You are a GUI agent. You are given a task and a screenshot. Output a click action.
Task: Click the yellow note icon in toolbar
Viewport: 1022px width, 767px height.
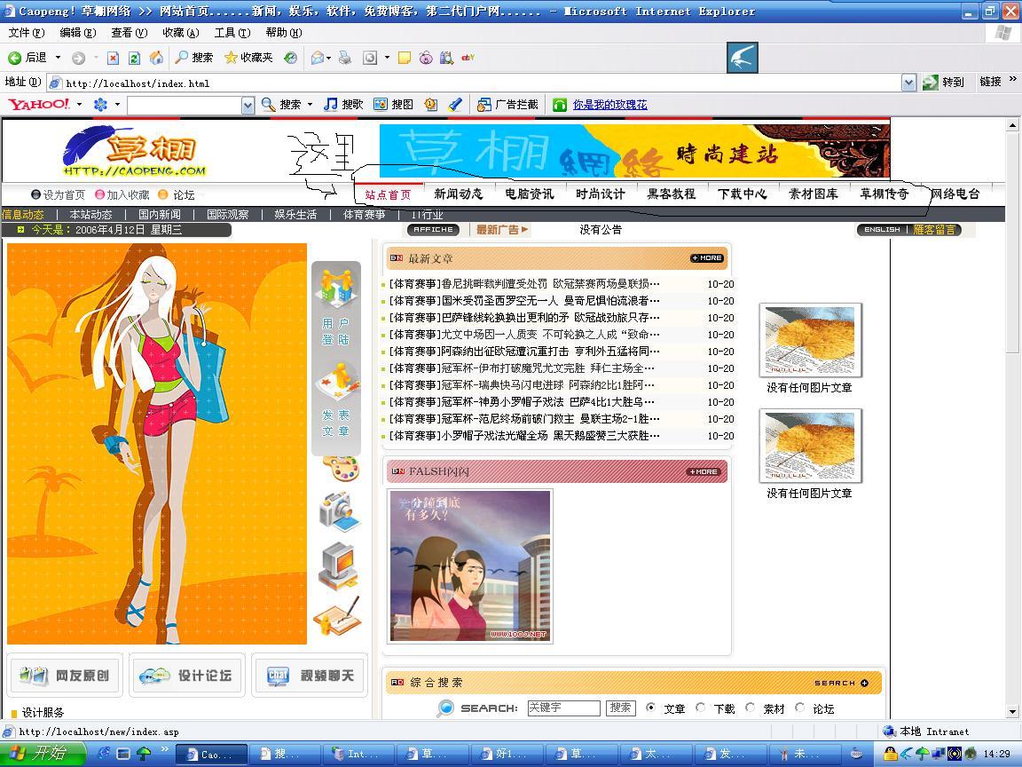click(x=405, y=58)
